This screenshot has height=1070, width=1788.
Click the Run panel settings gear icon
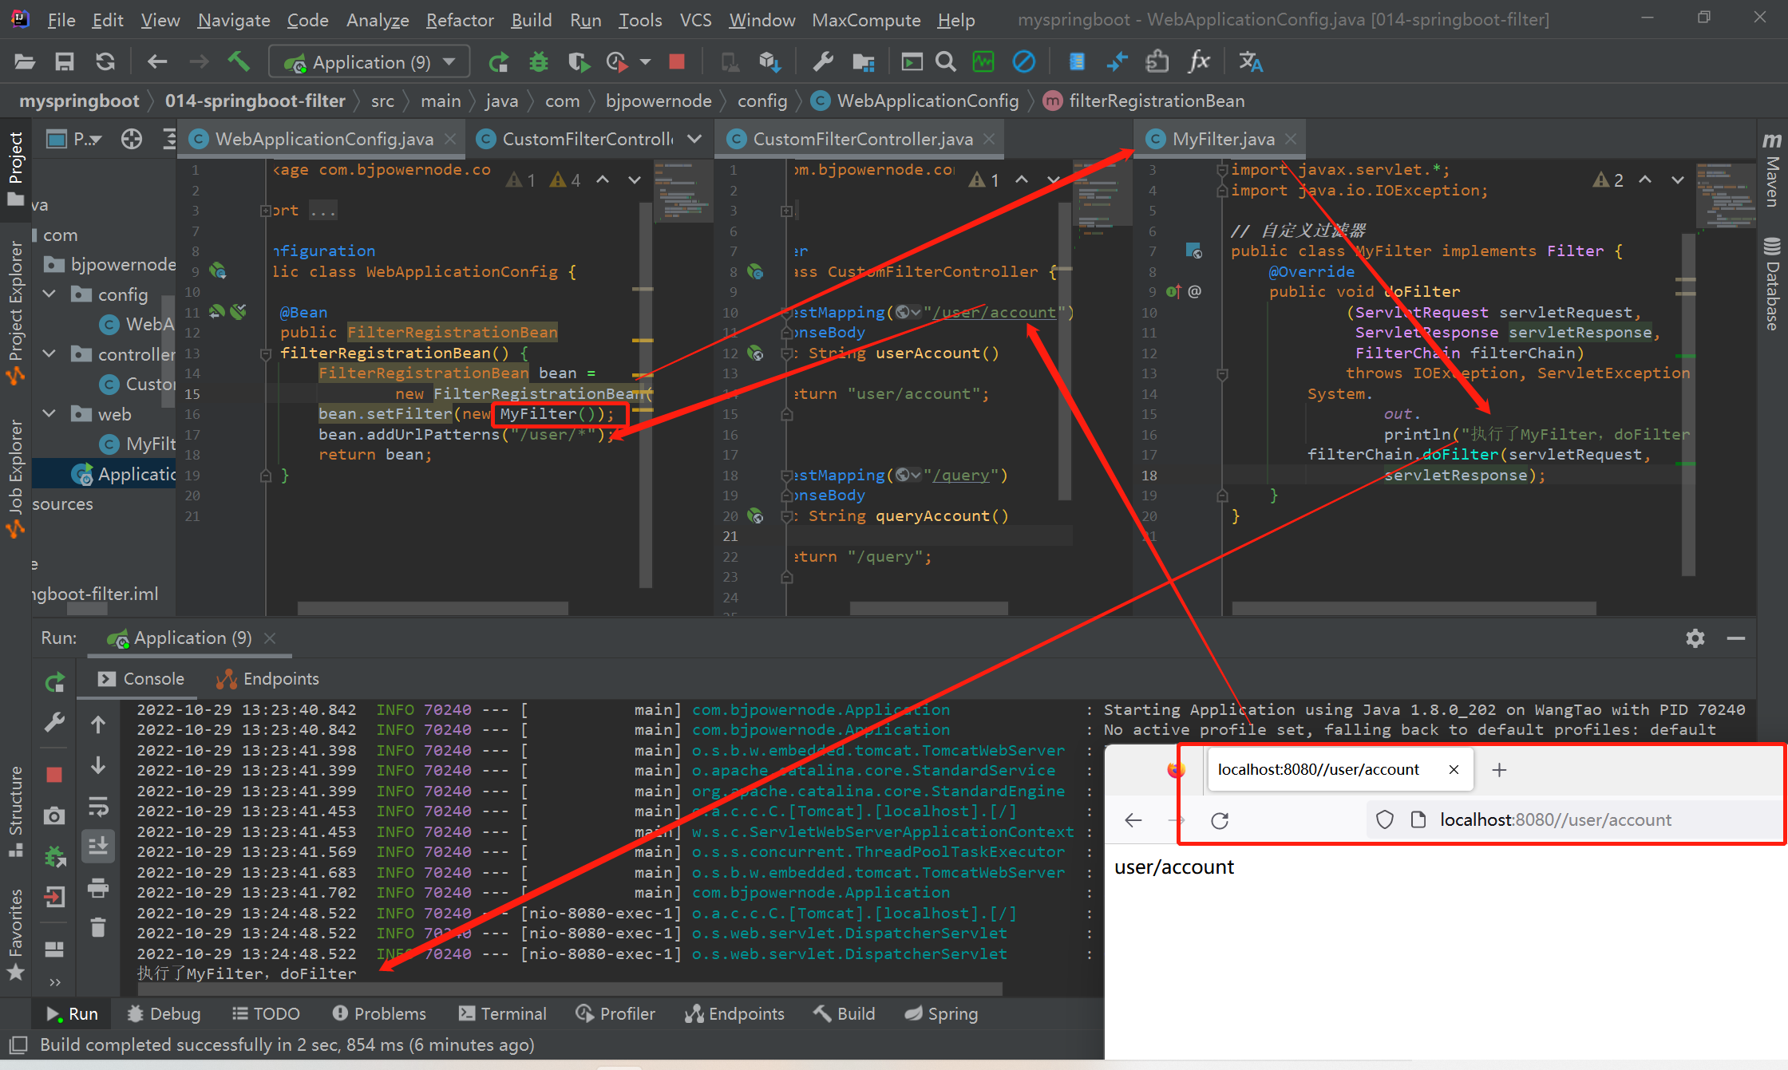(1695, 638)
